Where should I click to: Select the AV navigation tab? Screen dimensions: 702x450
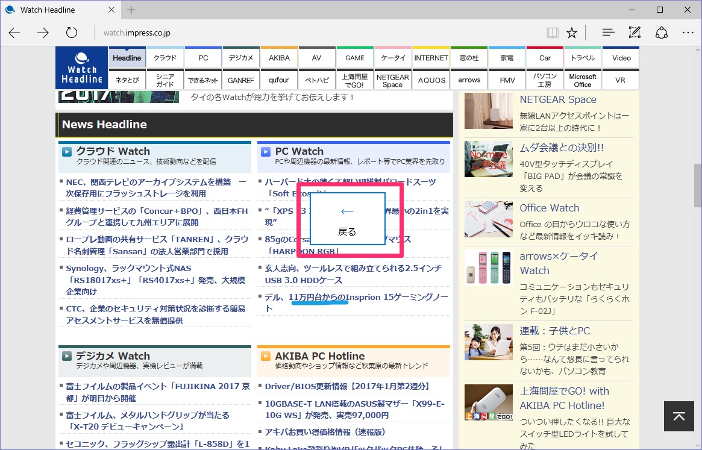(317, 57)
